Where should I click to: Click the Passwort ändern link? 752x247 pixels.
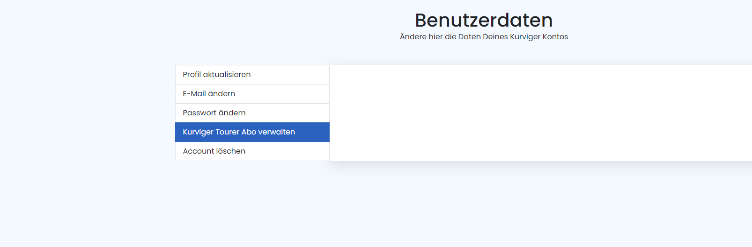214,113
